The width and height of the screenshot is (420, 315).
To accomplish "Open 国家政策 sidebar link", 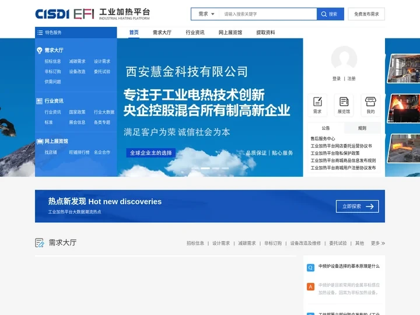I will 77,112.
